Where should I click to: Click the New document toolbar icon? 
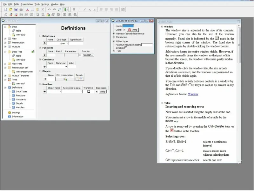coord(5,10)
